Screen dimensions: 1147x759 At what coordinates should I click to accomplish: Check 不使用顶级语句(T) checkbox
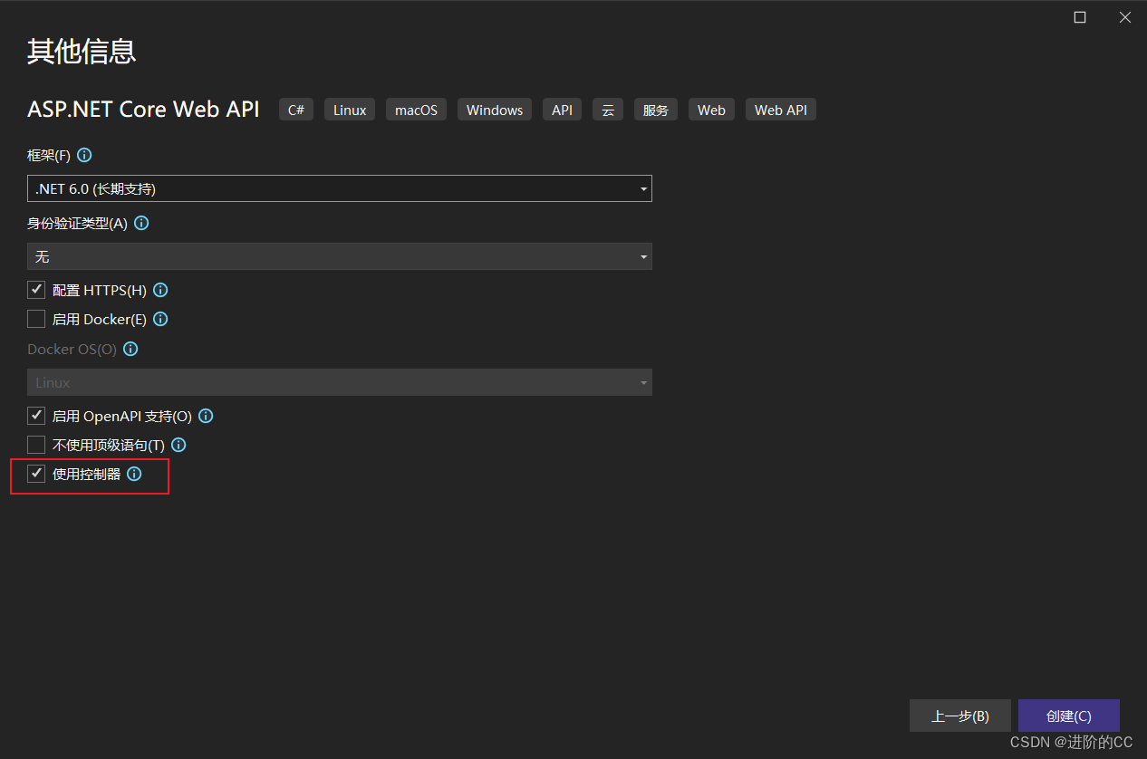[x=36, y=445]
